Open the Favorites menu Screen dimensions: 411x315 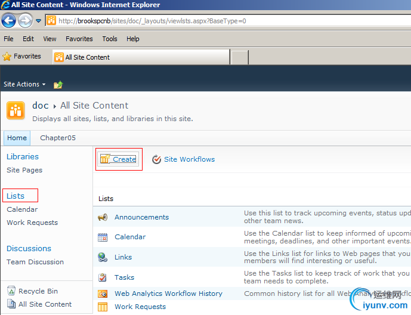pos(79,39)
